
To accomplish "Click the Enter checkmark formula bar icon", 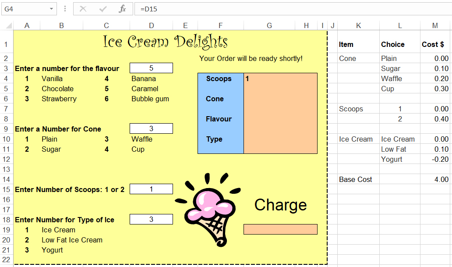I will coord(102,9).
